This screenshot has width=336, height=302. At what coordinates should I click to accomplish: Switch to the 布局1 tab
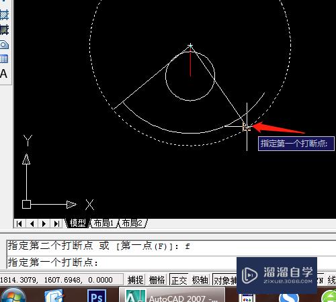(103, 223)
